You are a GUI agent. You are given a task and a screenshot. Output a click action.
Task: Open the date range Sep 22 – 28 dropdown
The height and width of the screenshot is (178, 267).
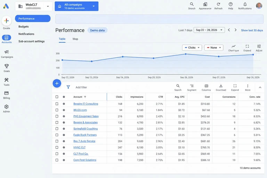[x=209, y=30]
